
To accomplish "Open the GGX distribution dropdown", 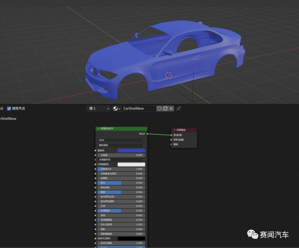I will pyautogui.click(x=121, y=140).
